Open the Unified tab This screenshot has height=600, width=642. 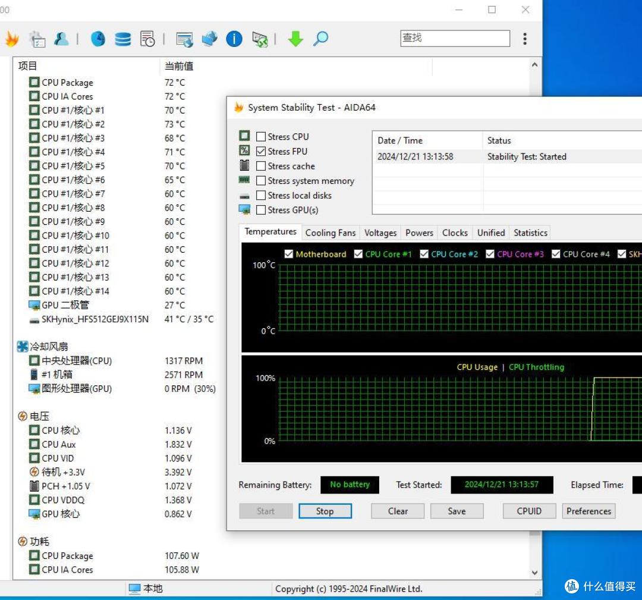(x=491, y=233)
